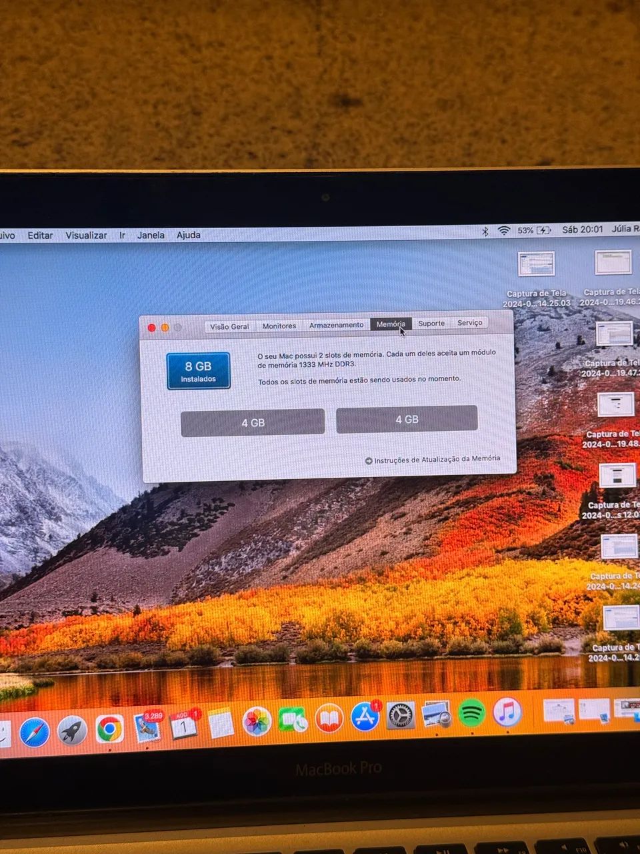Open App Store from the dock
The height and width of the screenshot is (854, 640).
pos(365,717)
